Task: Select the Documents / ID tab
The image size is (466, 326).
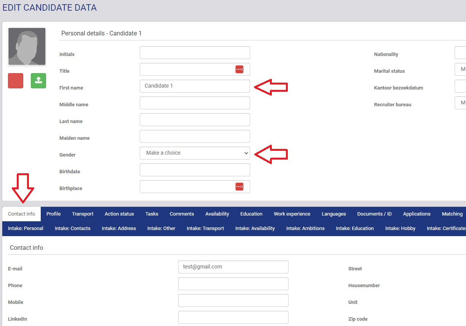Action: (374, 214)
